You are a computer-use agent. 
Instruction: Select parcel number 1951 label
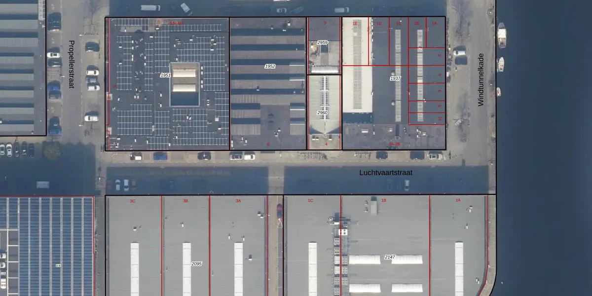[166, 75]
